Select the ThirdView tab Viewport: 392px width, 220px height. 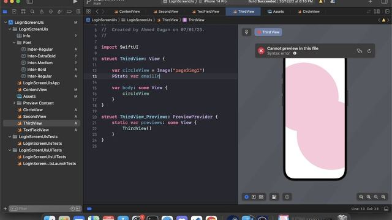(x=243, y=12)
